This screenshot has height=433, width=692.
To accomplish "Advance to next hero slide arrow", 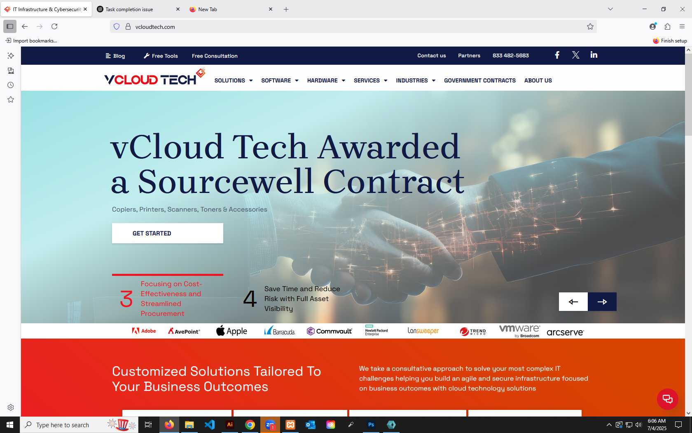I will (x=602, y=301).
